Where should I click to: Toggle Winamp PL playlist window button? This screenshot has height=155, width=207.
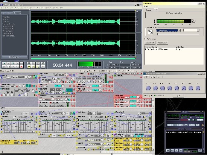(202, 120)
